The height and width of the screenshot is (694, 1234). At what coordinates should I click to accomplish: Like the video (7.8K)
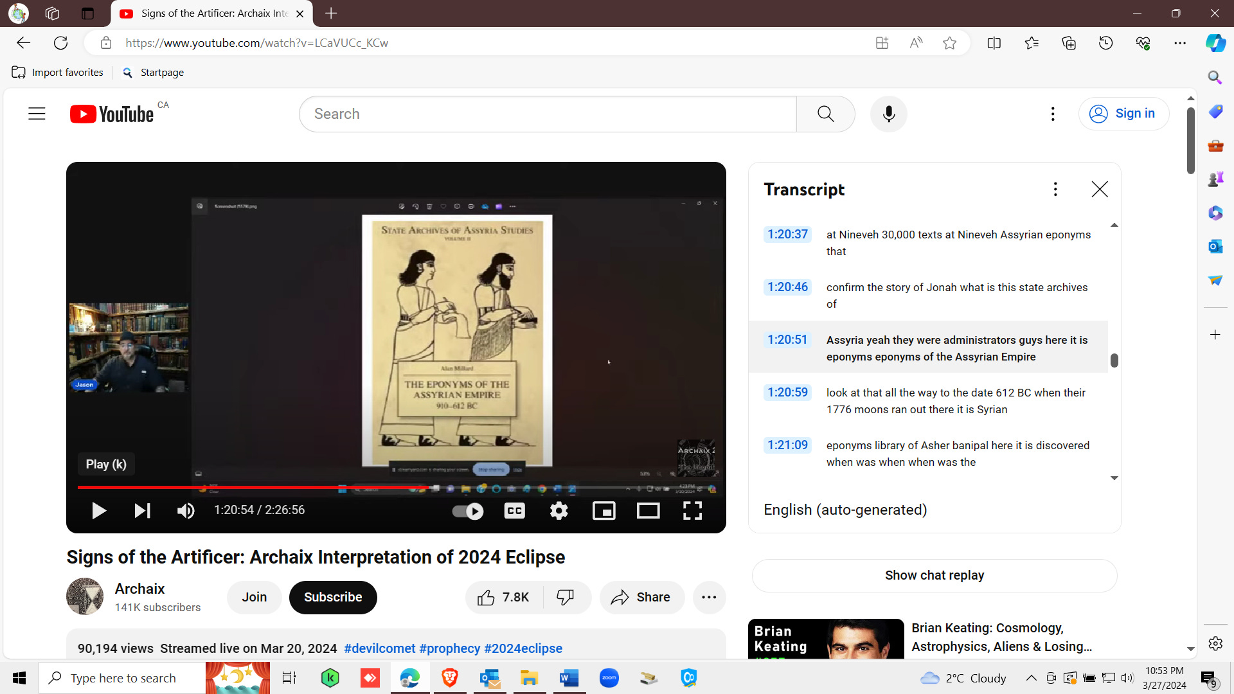pyautogui.click(x=503, y=597)
